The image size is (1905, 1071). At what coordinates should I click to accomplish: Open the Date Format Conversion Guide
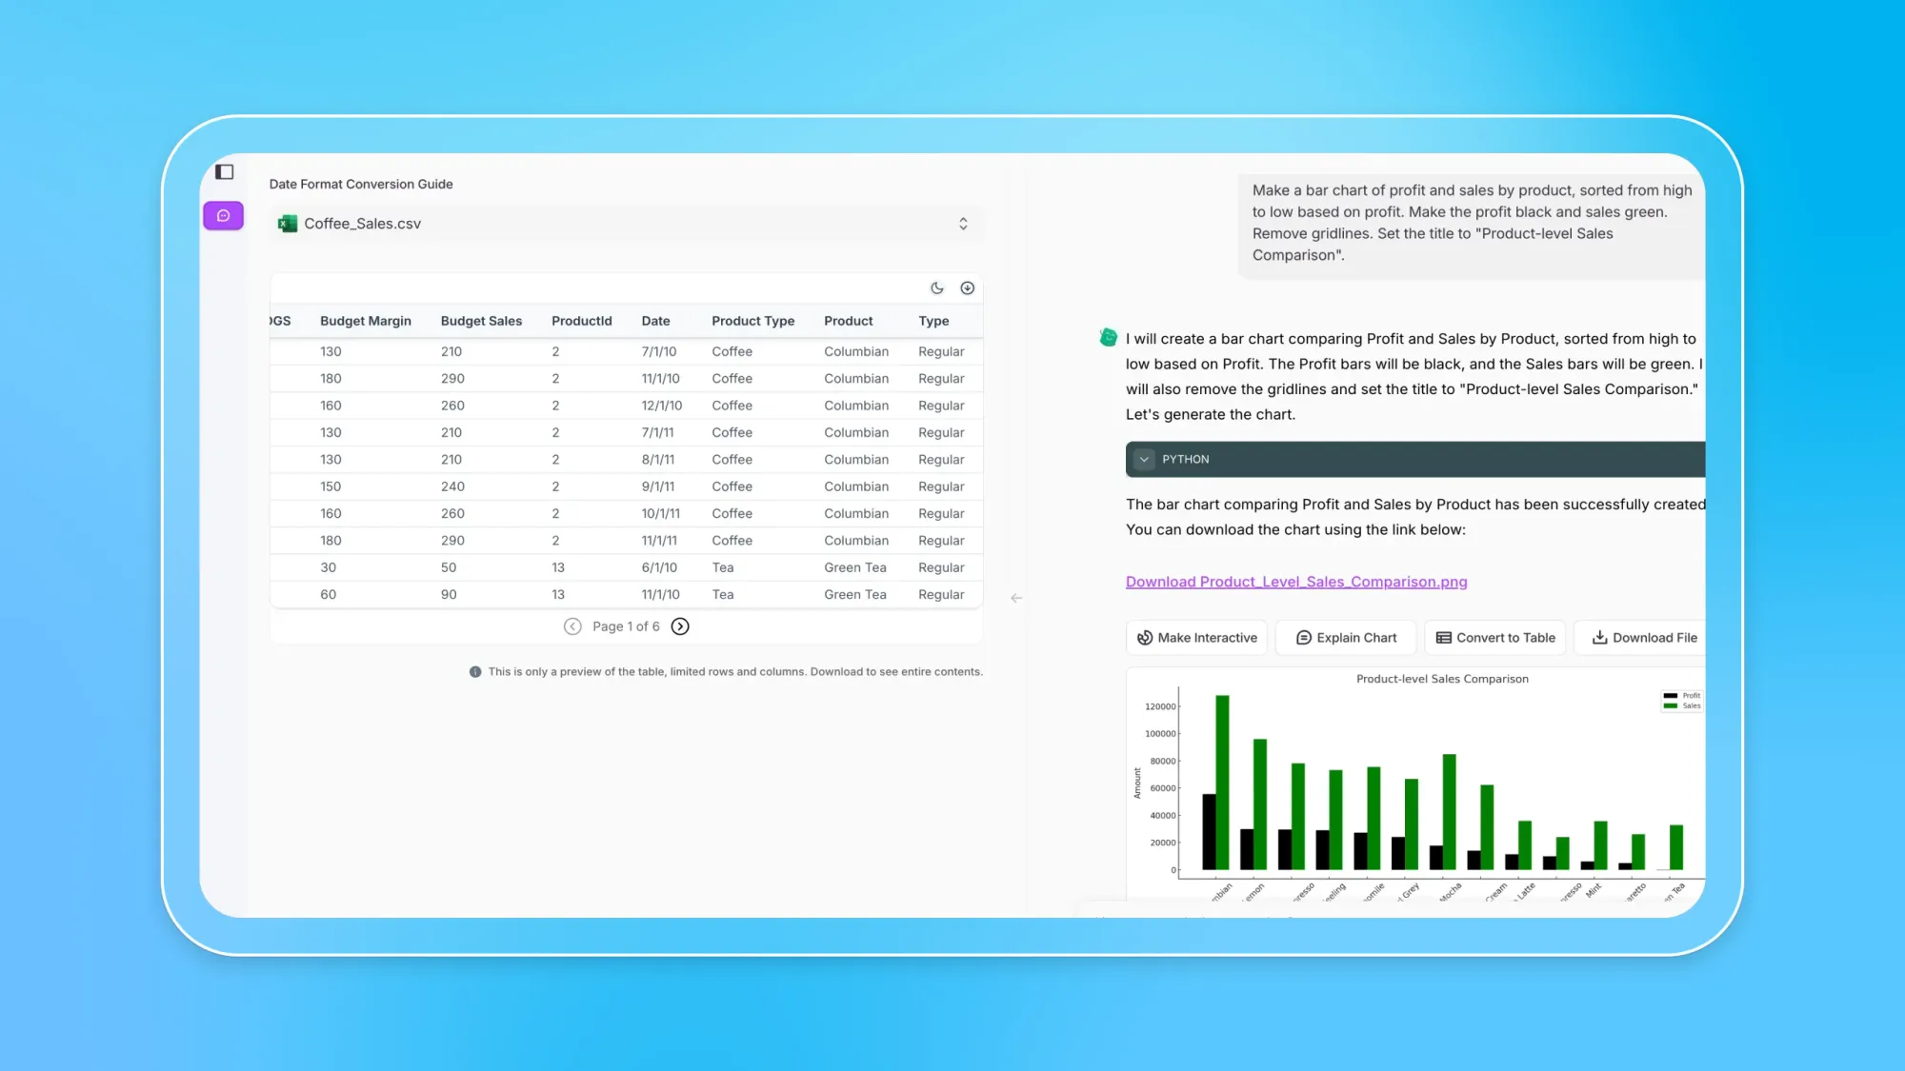pos(361,184)
